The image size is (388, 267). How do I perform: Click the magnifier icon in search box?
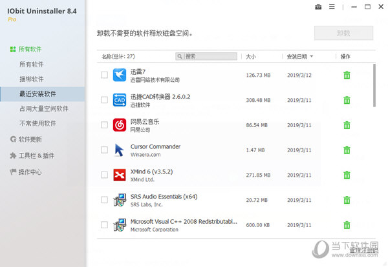180,56
